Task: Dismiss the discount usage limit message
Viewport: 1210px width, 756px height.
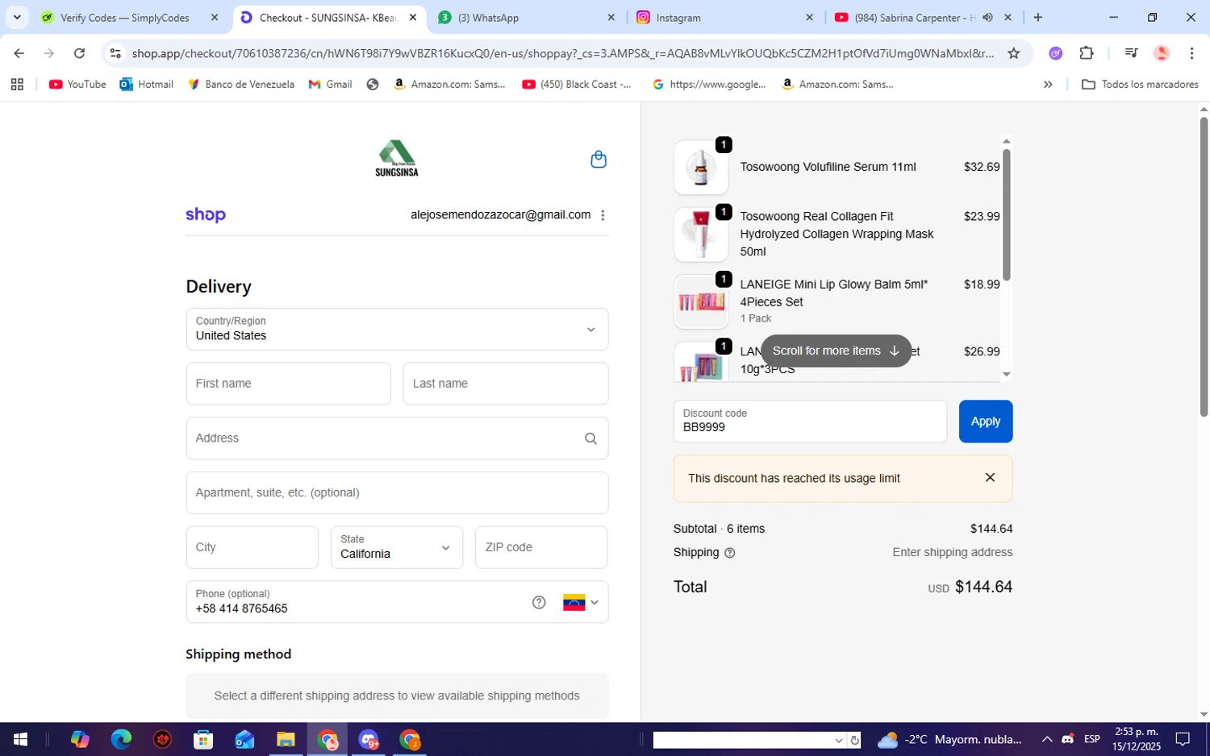Action: [x=990, y=478]
